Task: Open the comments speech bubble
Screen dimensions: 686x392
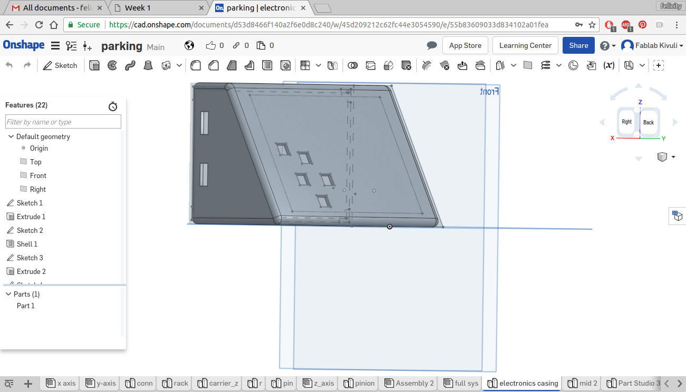Action: [x=432, y=46]
